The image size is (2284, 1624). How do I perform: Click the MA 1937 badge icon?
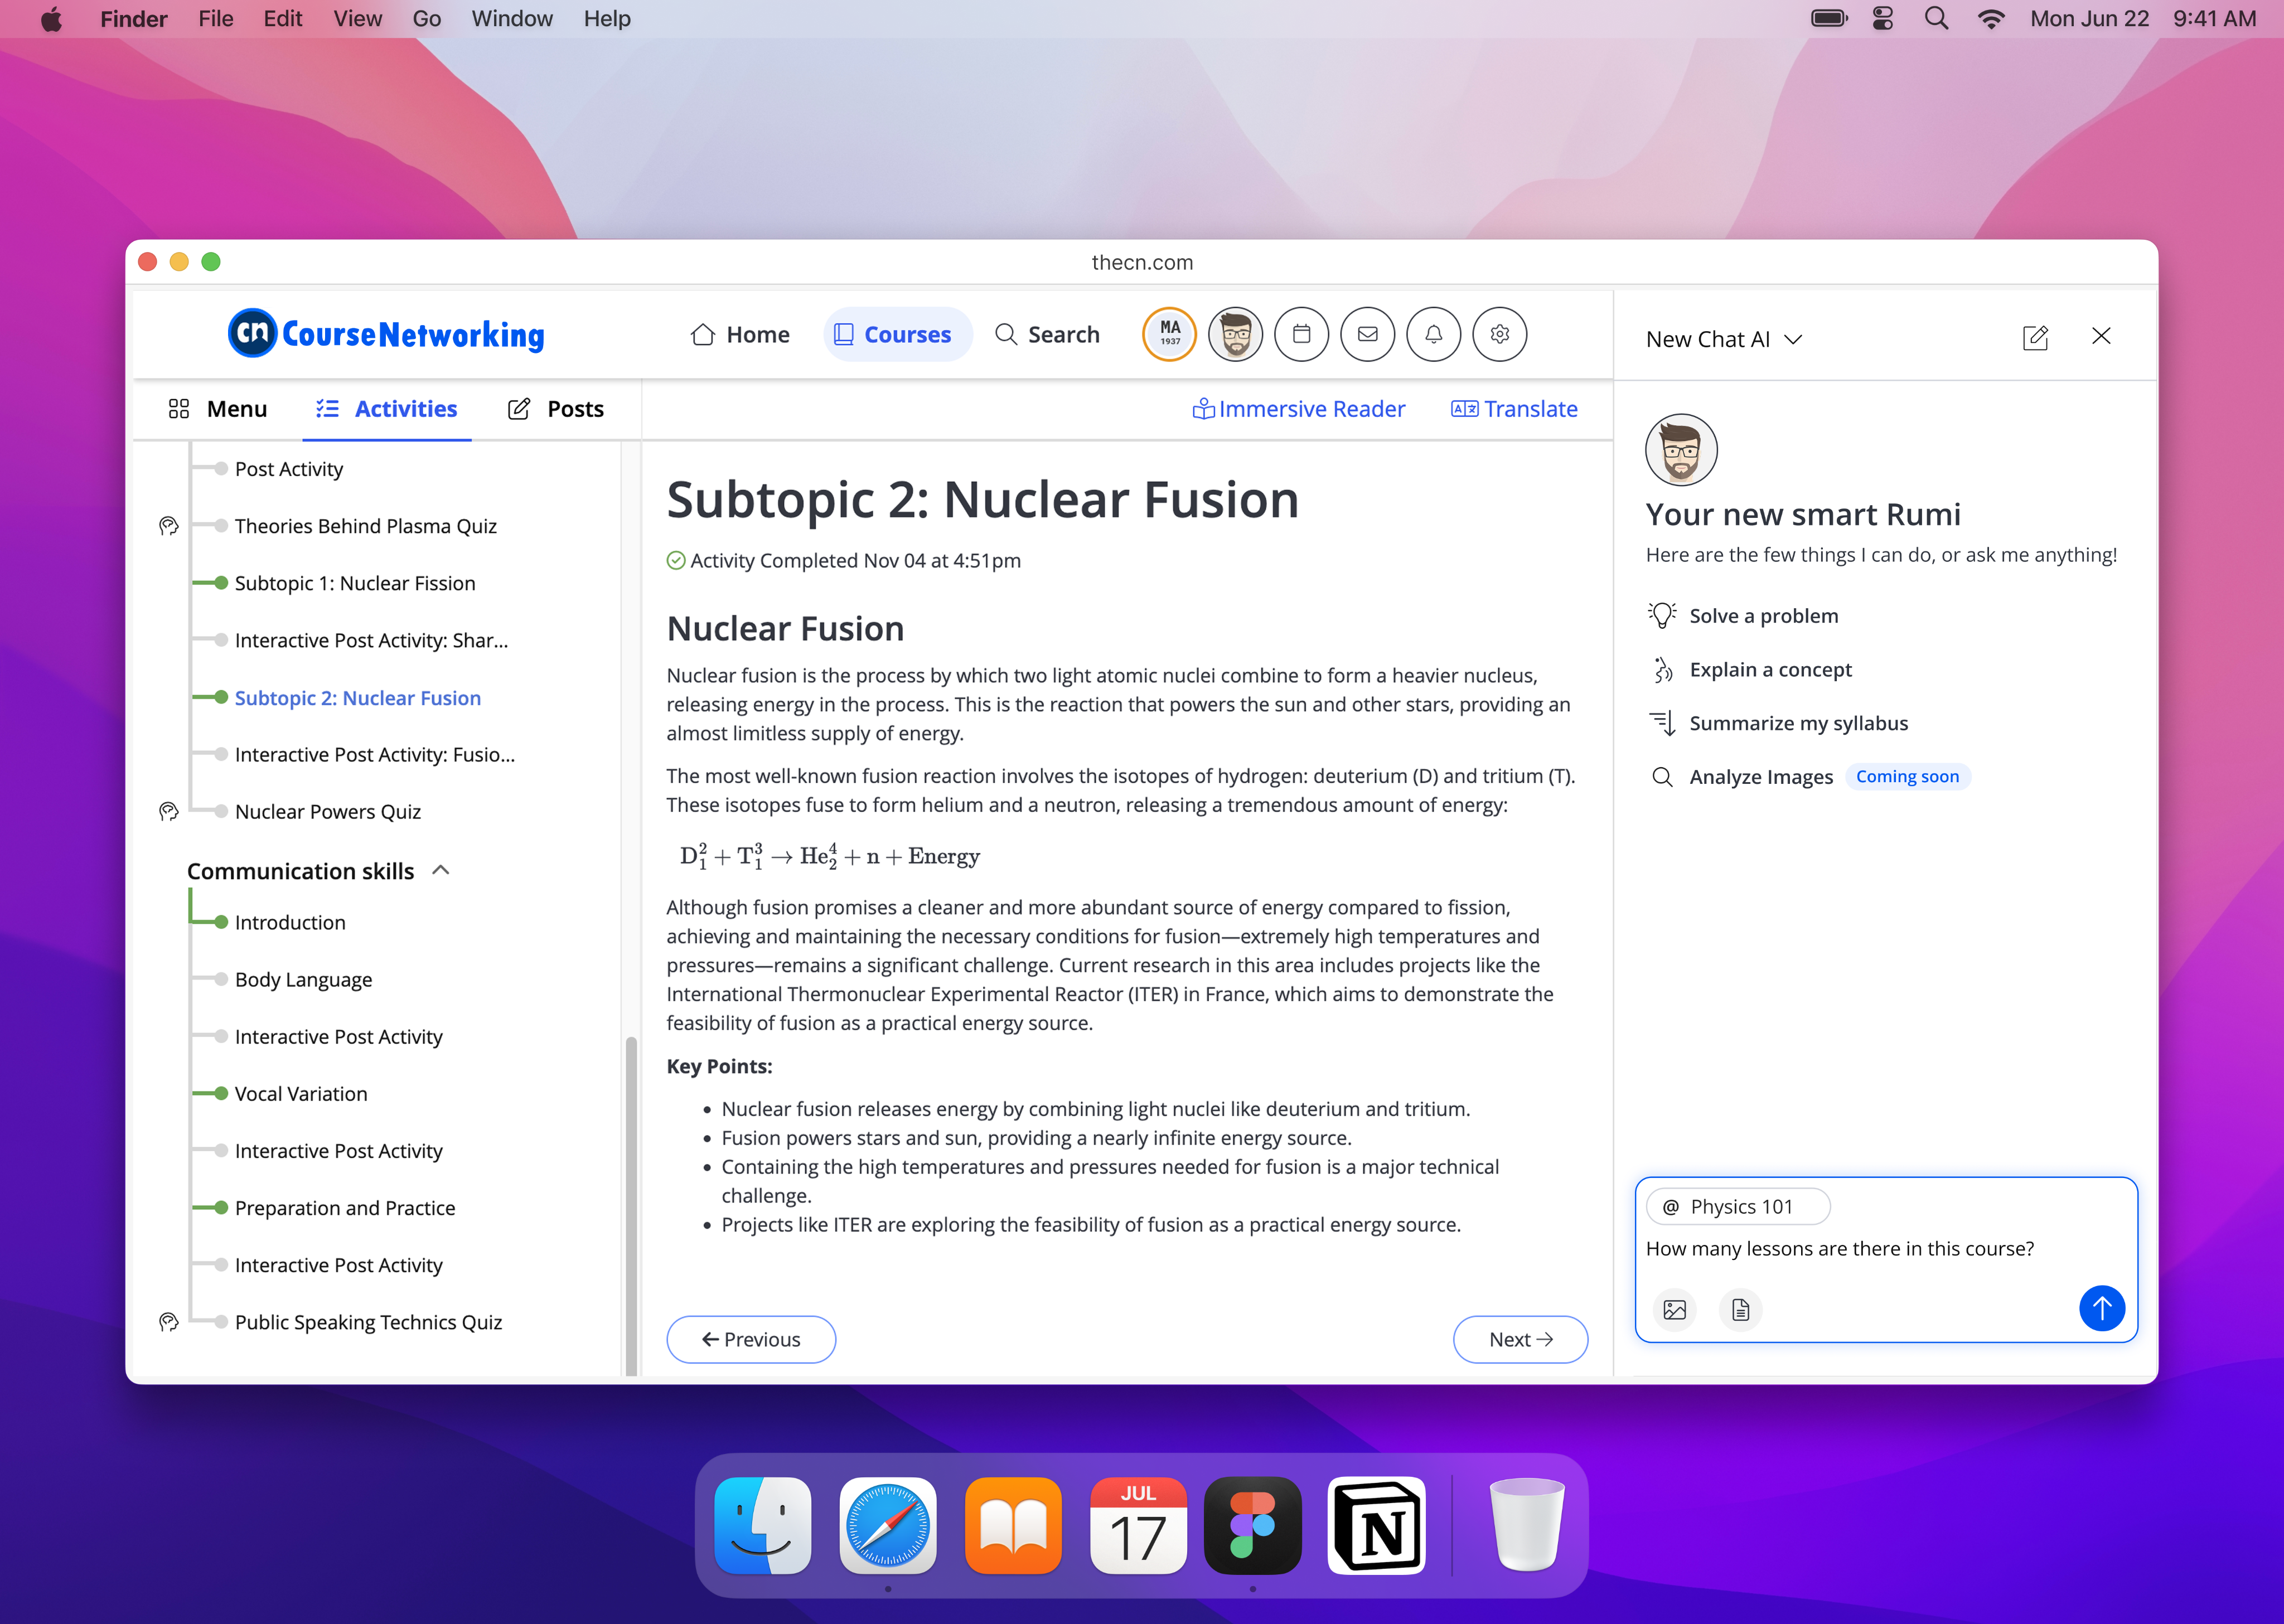point(1169,335)
